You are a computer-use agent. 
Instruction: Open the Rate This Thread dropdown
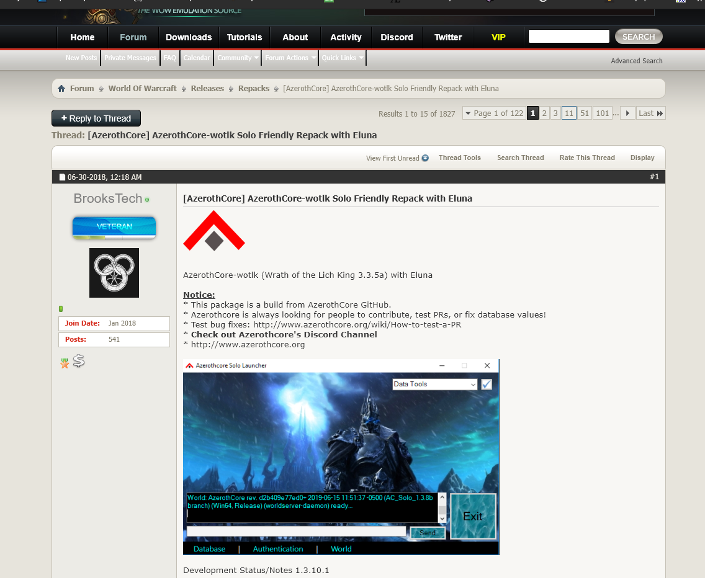(x=586, y=158)
